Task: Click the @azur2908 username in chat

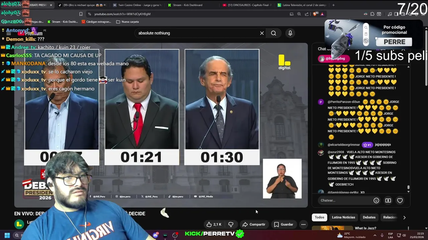Action: click(336, 152)
